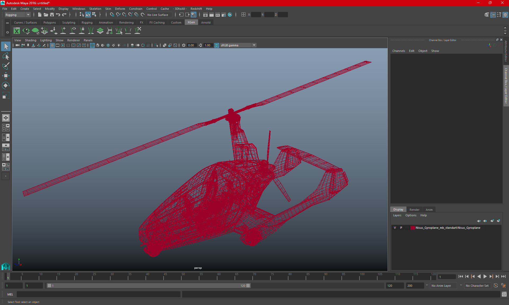Open the Rigging menu set dropdown

click(18, 15)
